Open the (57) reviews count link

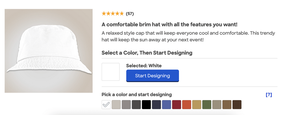(x=130, y=14)
